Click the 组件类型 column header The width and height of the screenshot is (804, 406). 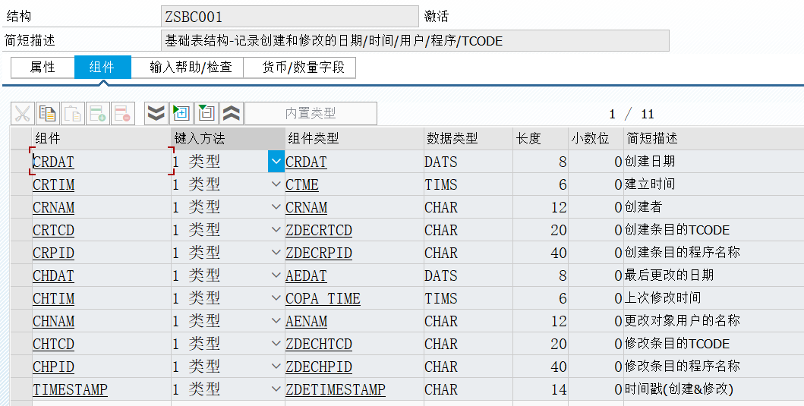(x=355, y=138)
